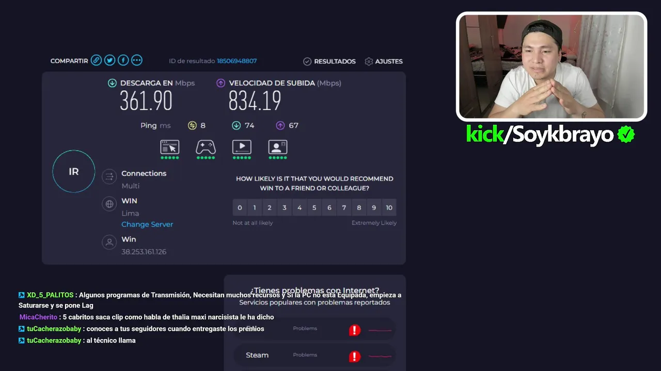This screenshot has height=371, width=661.
Task: Click the download latency icon
Action: click(236, 125)
